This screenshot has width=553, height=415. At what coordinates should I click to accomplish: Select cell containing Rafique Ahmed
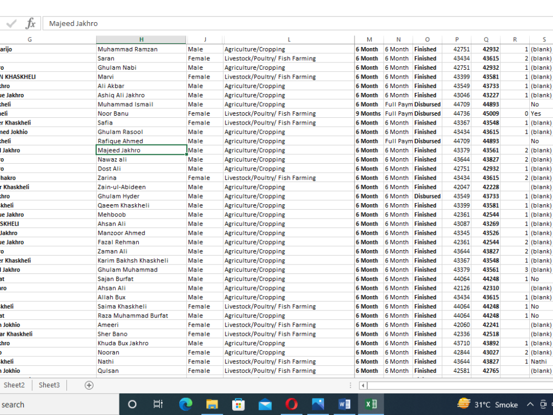click(141, 141)
